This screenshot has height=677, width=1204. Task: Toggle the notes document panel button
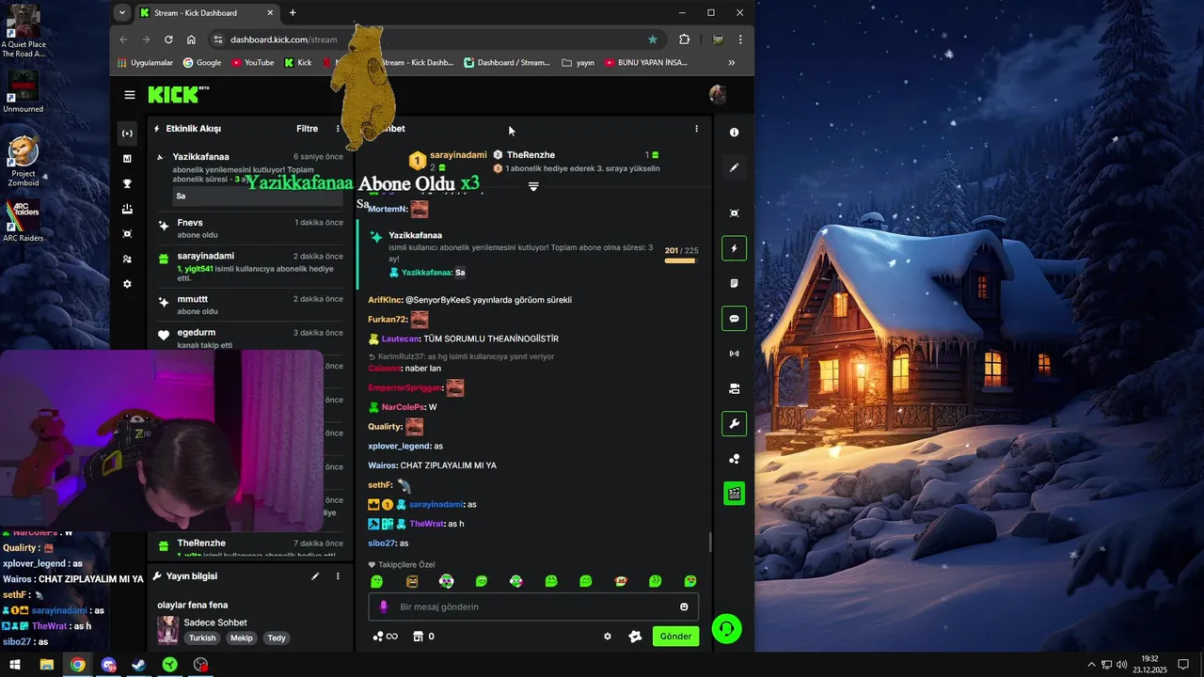(x=735, y=283)
